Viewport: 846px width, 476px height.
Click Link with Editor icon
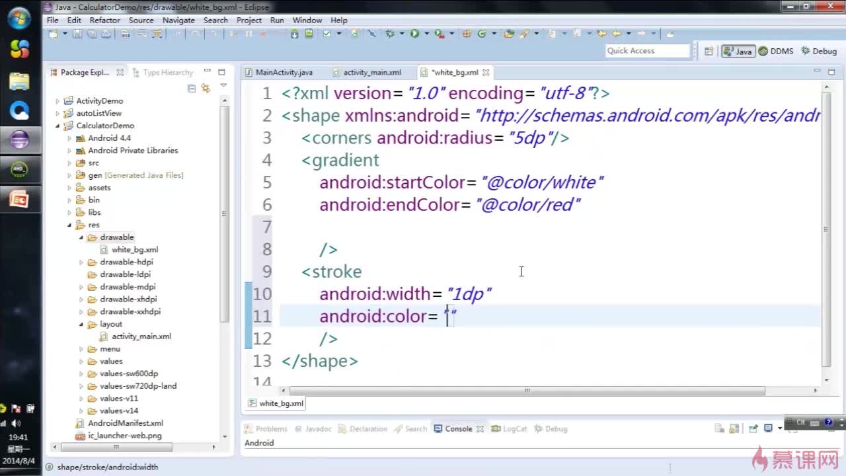206,88
